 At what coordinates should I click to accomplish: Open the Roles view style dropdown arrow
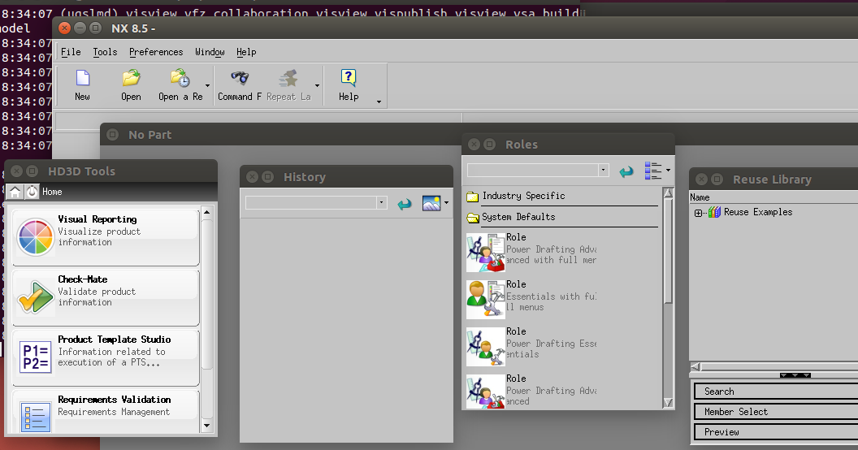(x=668, y=171)
